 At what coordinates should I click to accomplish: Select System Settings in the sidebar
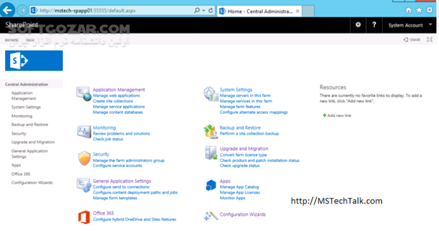coord(26,107)
